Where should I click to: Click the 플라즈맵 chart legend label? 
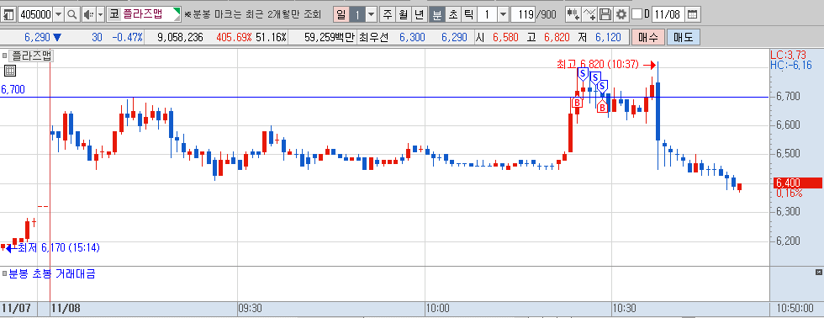point(30,56)
